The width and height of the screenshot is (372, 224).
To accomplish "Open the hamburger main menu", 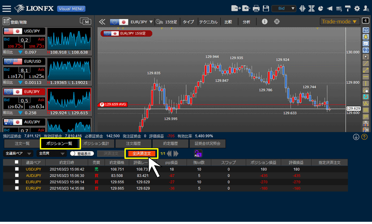I will [x=7, y=9].
